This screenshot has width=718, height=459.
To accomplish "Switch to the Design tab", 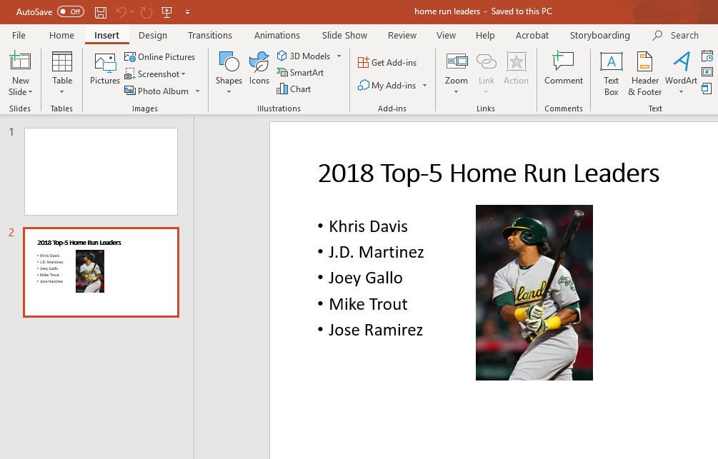I will (x=153, y=35).
